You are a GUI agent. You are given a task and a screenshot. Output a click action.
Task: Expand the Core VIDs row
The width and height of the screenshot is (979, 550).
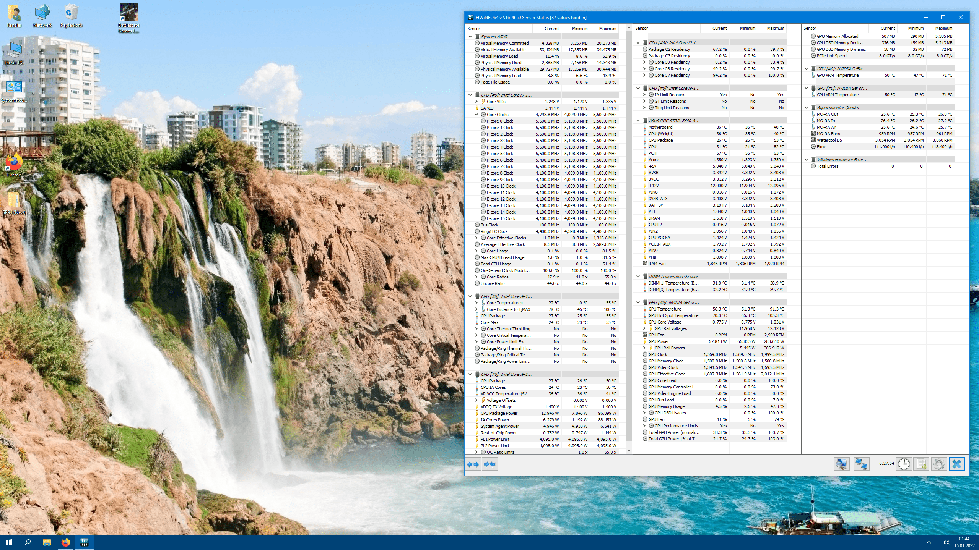tap(476, 102)
